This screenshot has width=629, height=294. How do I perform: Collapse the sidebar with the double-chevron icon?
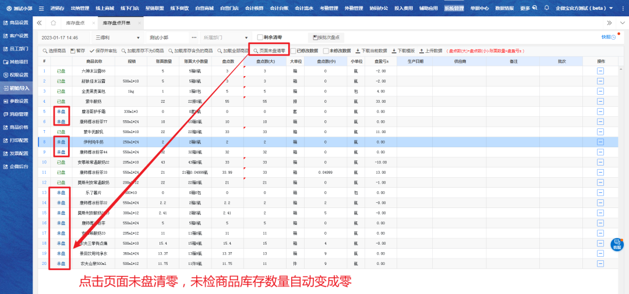[39, 23]
